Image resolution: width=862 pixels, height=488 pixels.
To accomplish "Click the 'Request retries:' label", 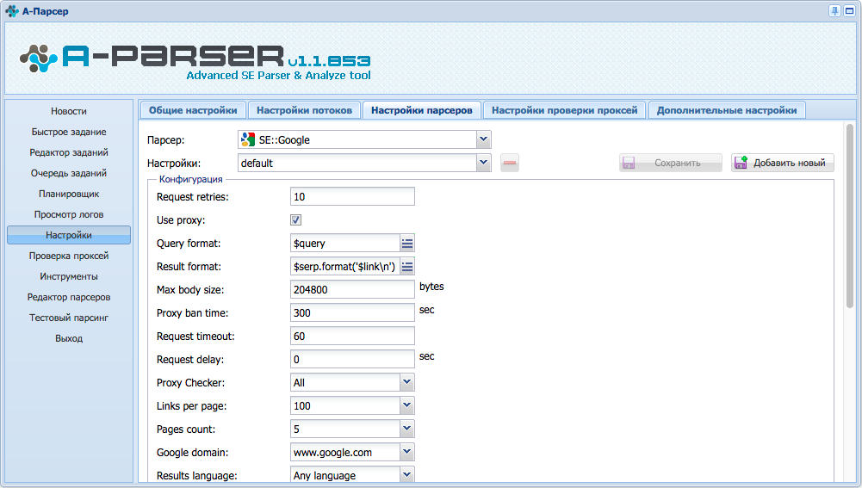I will coord(192,197).
